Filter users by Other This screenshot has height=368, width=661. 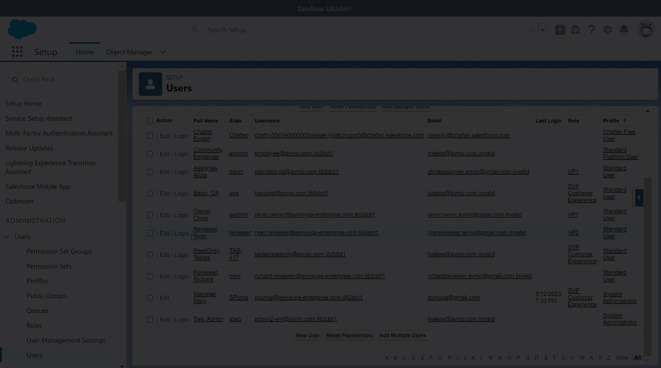pos(622,358)
